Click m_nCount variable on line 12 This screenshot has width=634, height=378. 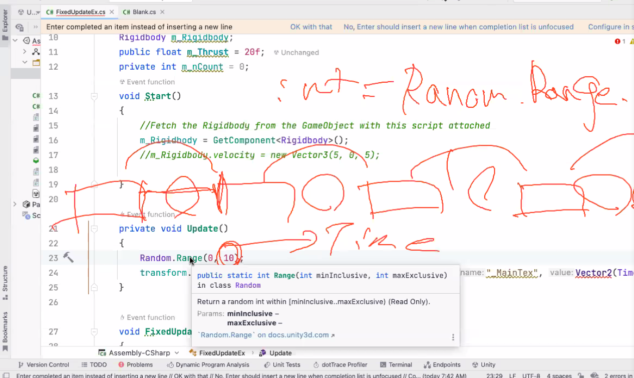(x=202, y=67)
